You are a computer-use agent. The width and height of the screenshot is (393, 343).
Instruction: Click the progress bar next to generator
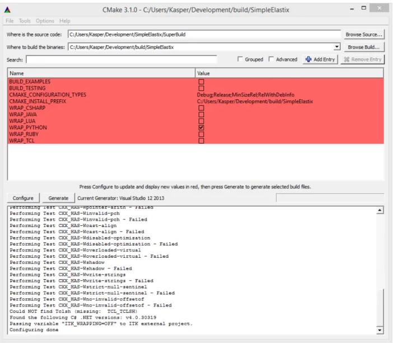[x=330, y=198]
